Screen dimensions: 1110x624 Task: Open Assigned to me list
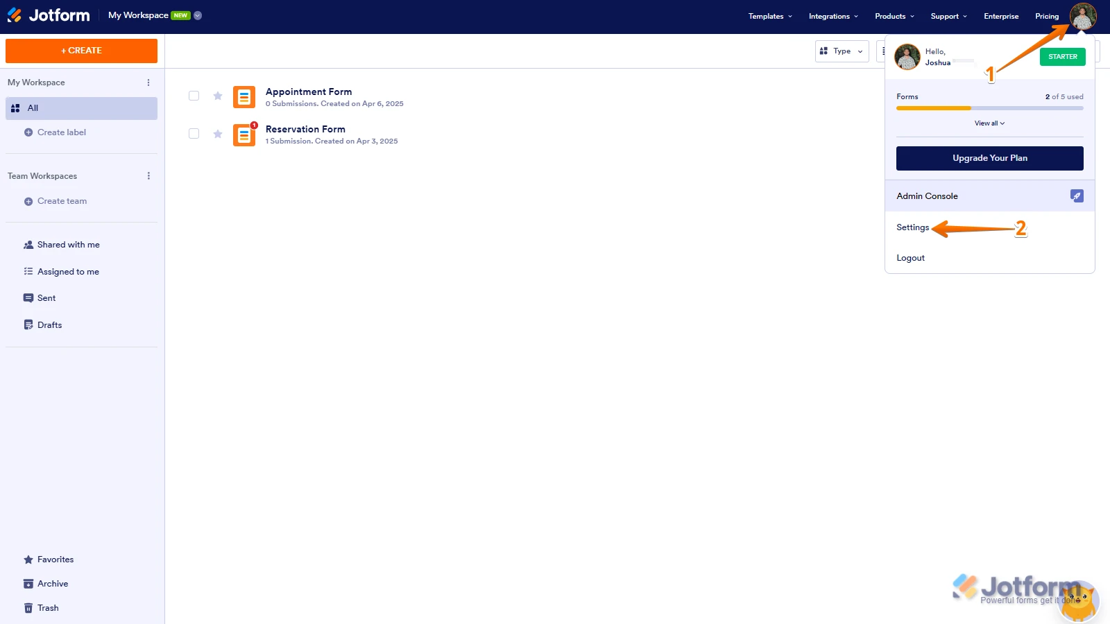point(69,271)
